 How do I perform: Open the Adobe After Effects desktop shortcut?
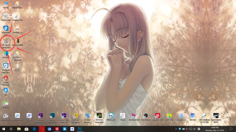pyautogui.click(x=64, y=116)
